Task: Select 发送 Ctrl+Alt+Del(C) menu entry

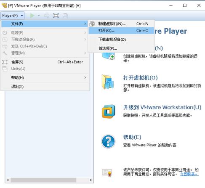Action: coord(45,46)
